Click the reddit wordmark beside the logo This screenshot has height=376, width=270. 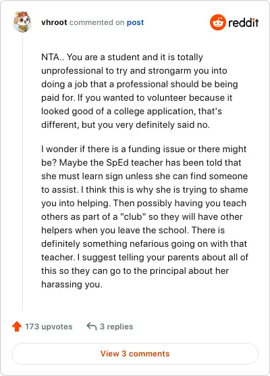243,22
